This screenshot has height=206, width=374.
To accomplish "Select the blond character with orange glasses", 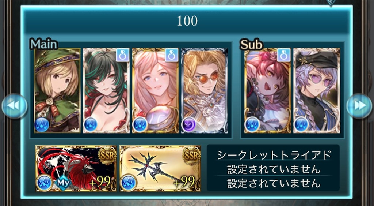I will (x=205, y=90).
